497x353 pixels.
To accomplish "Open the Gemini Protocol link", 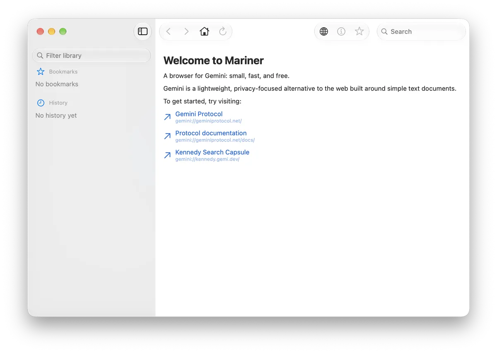I will [199, 114].
